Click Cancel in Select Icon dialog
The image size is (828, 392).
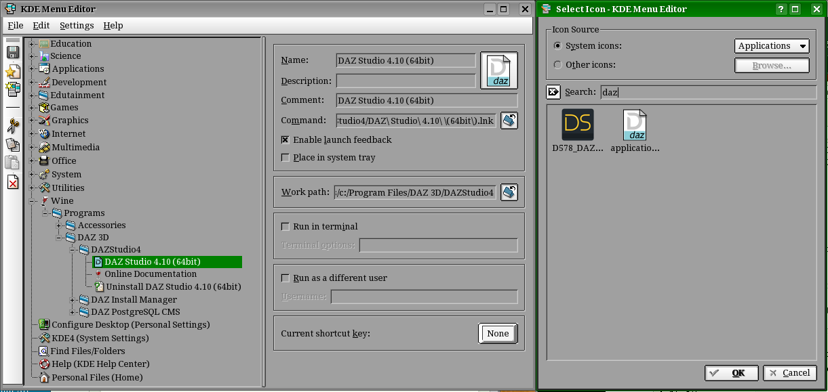pyautogui.click(x=789, y=373)
